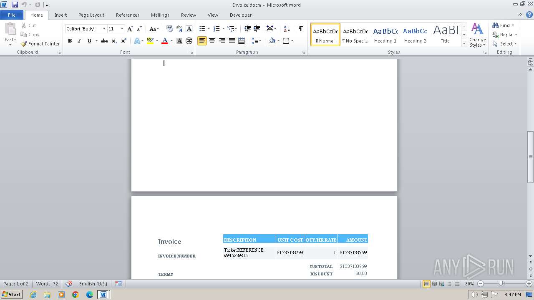Click the Words: 72 count in status bar
This screenshot has height=300, width=534.
pos(47,284)
